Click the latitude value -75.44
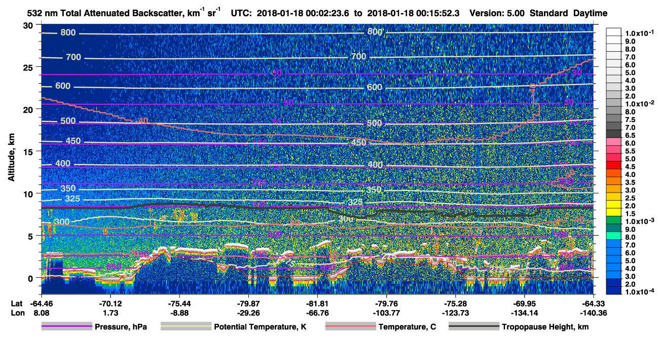This screenshot has height=338, width=659. (x=179, y=304)
